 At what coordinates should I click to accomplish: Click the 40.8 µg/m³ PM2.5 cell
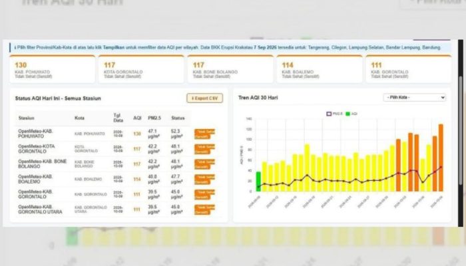click(x=154, y=179)
